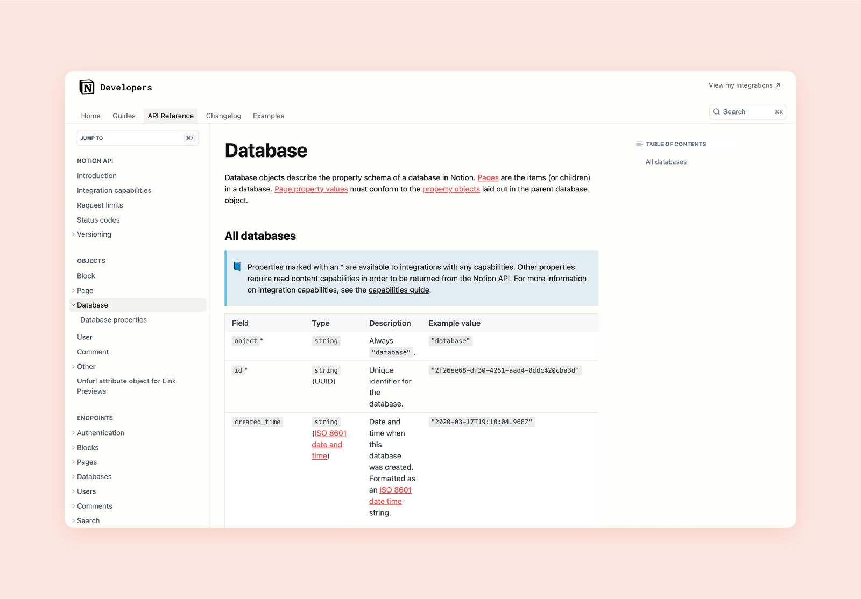Open the Search box via magnifier icon
Image resolution: width=861 pixels, height=599 pixels.
click(717, 112)
